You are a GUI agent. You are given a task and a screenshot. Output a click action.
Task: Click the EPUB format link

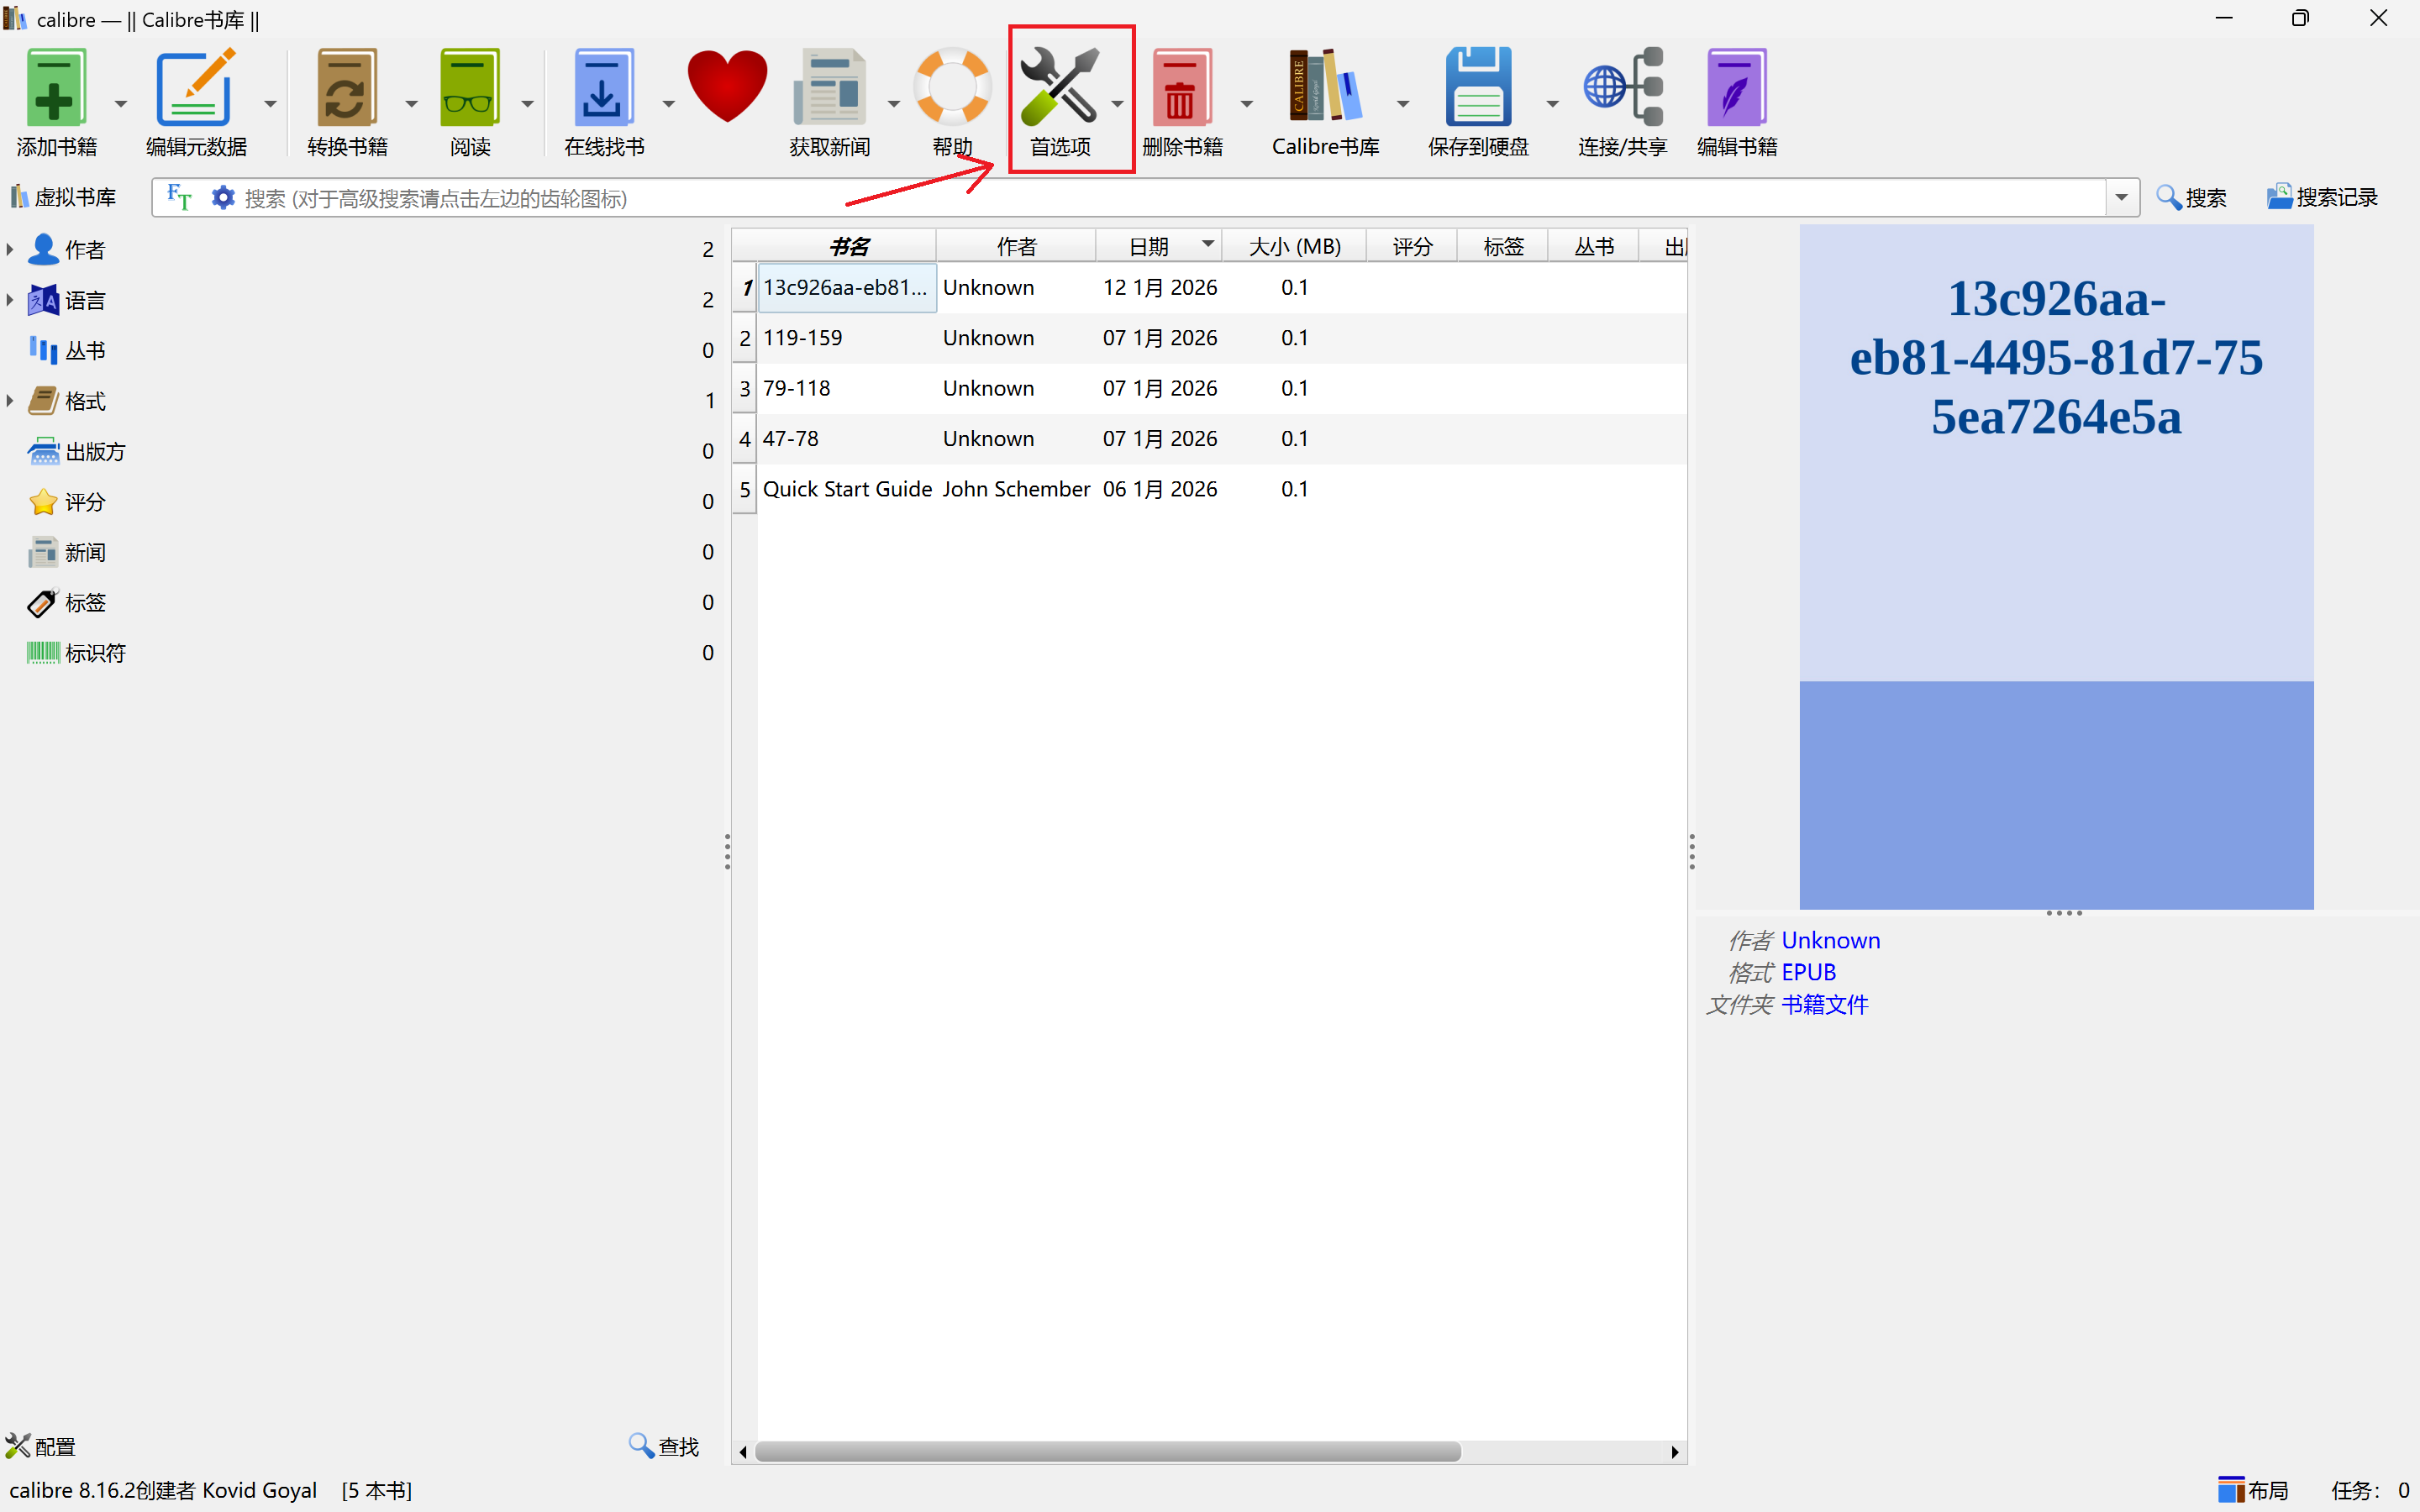[1808, 972]
